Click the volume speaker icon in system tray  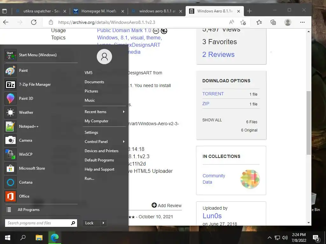pyautogui.click(x=285, y=238)
